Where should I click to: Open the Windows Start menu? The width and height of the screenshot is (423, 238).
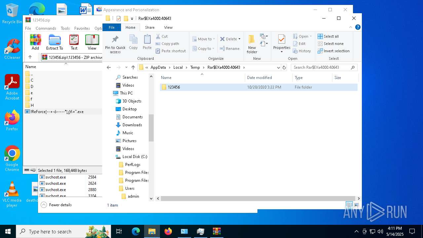[x=8, y=231]
